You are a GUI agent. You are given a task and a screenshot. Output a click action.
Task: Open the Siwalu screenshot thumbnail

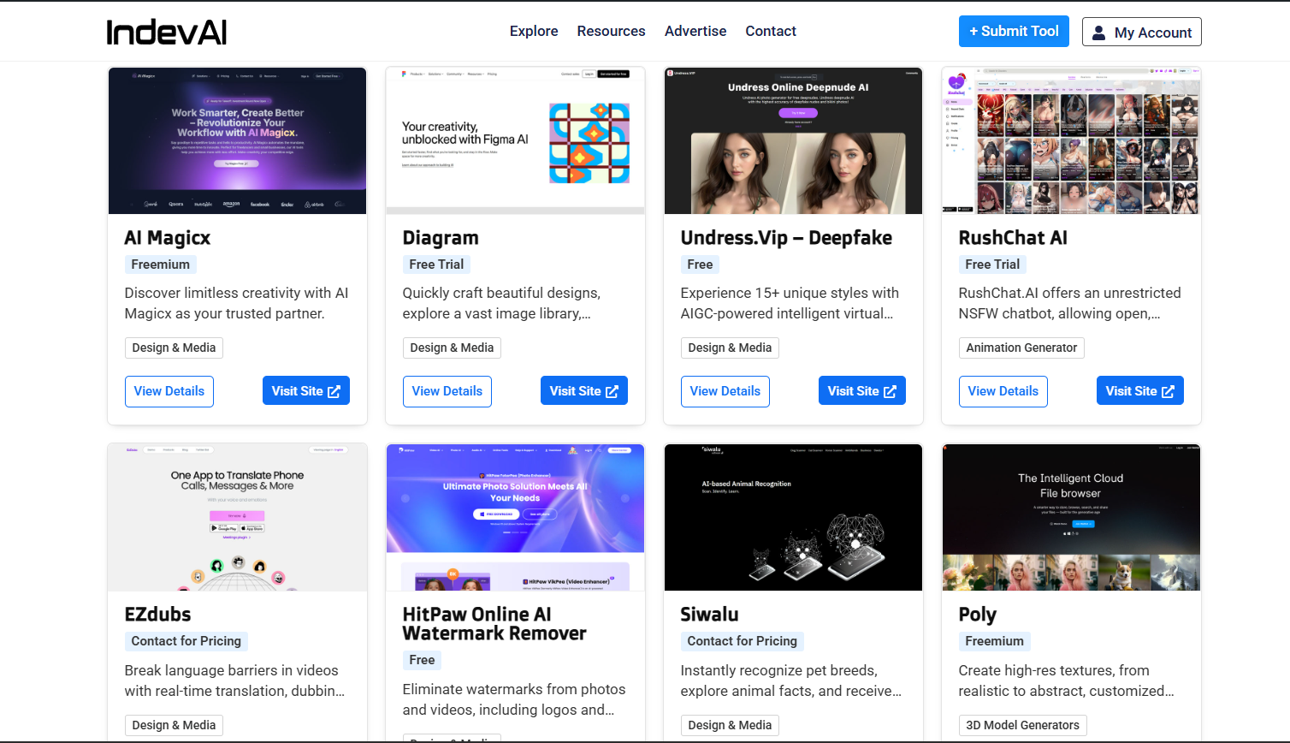click(x=793, y=518)
